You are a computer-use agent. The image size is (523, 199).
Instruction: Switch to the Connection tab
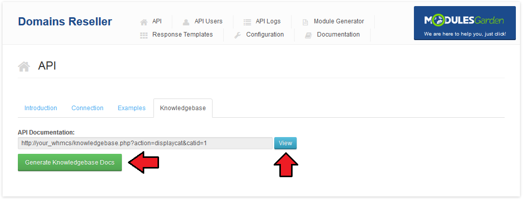(x=87, y=108)
